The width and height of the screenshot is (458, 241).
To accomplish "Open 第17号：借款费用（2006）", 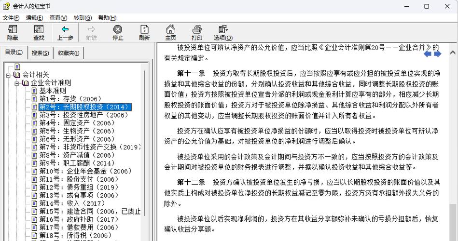I will click(79, 228).
